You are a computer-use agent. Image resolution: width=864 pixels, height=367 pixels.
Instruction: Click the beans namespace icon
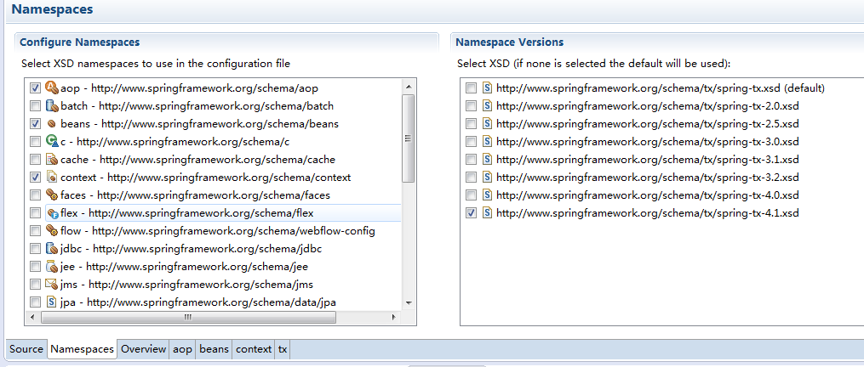coord(52,124)
